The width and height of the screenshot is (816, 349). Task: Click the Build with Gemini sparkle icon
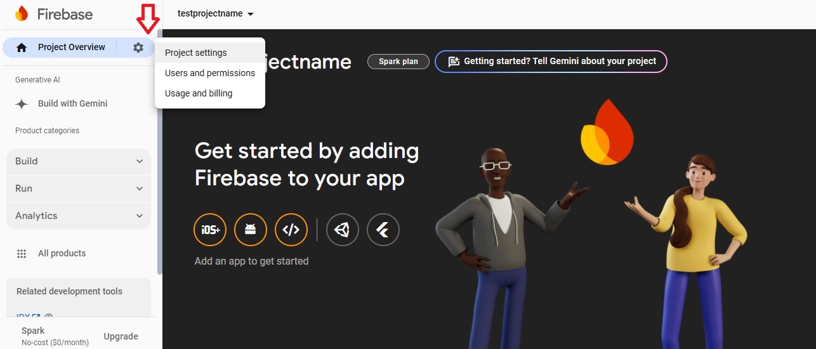pos(22,104)
